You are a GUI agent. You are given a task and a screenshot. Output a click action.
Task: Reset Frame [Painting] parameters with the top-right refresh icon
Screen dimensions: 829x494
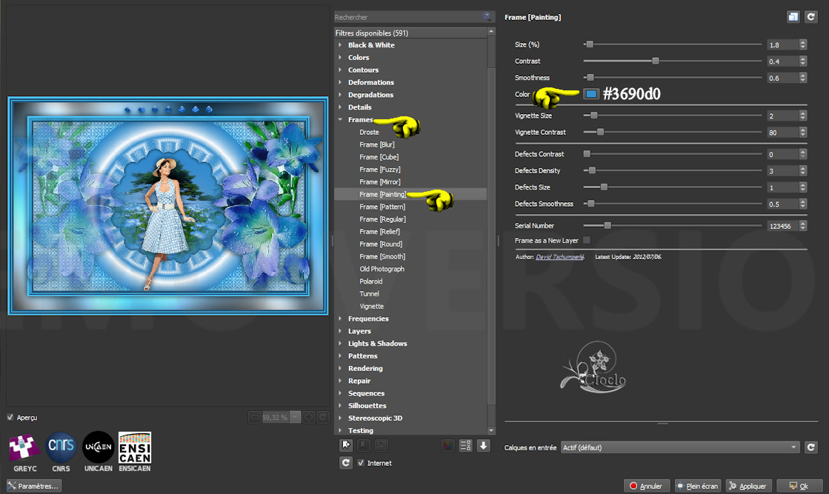point(811,17)
